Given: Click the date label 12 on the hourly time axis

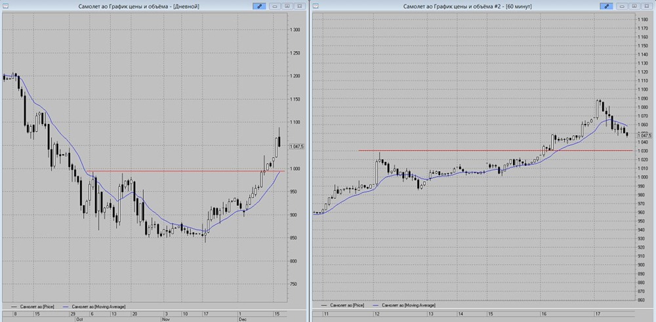Looking at the screenshot, I should pyautogui.click(x=377, y=313).
